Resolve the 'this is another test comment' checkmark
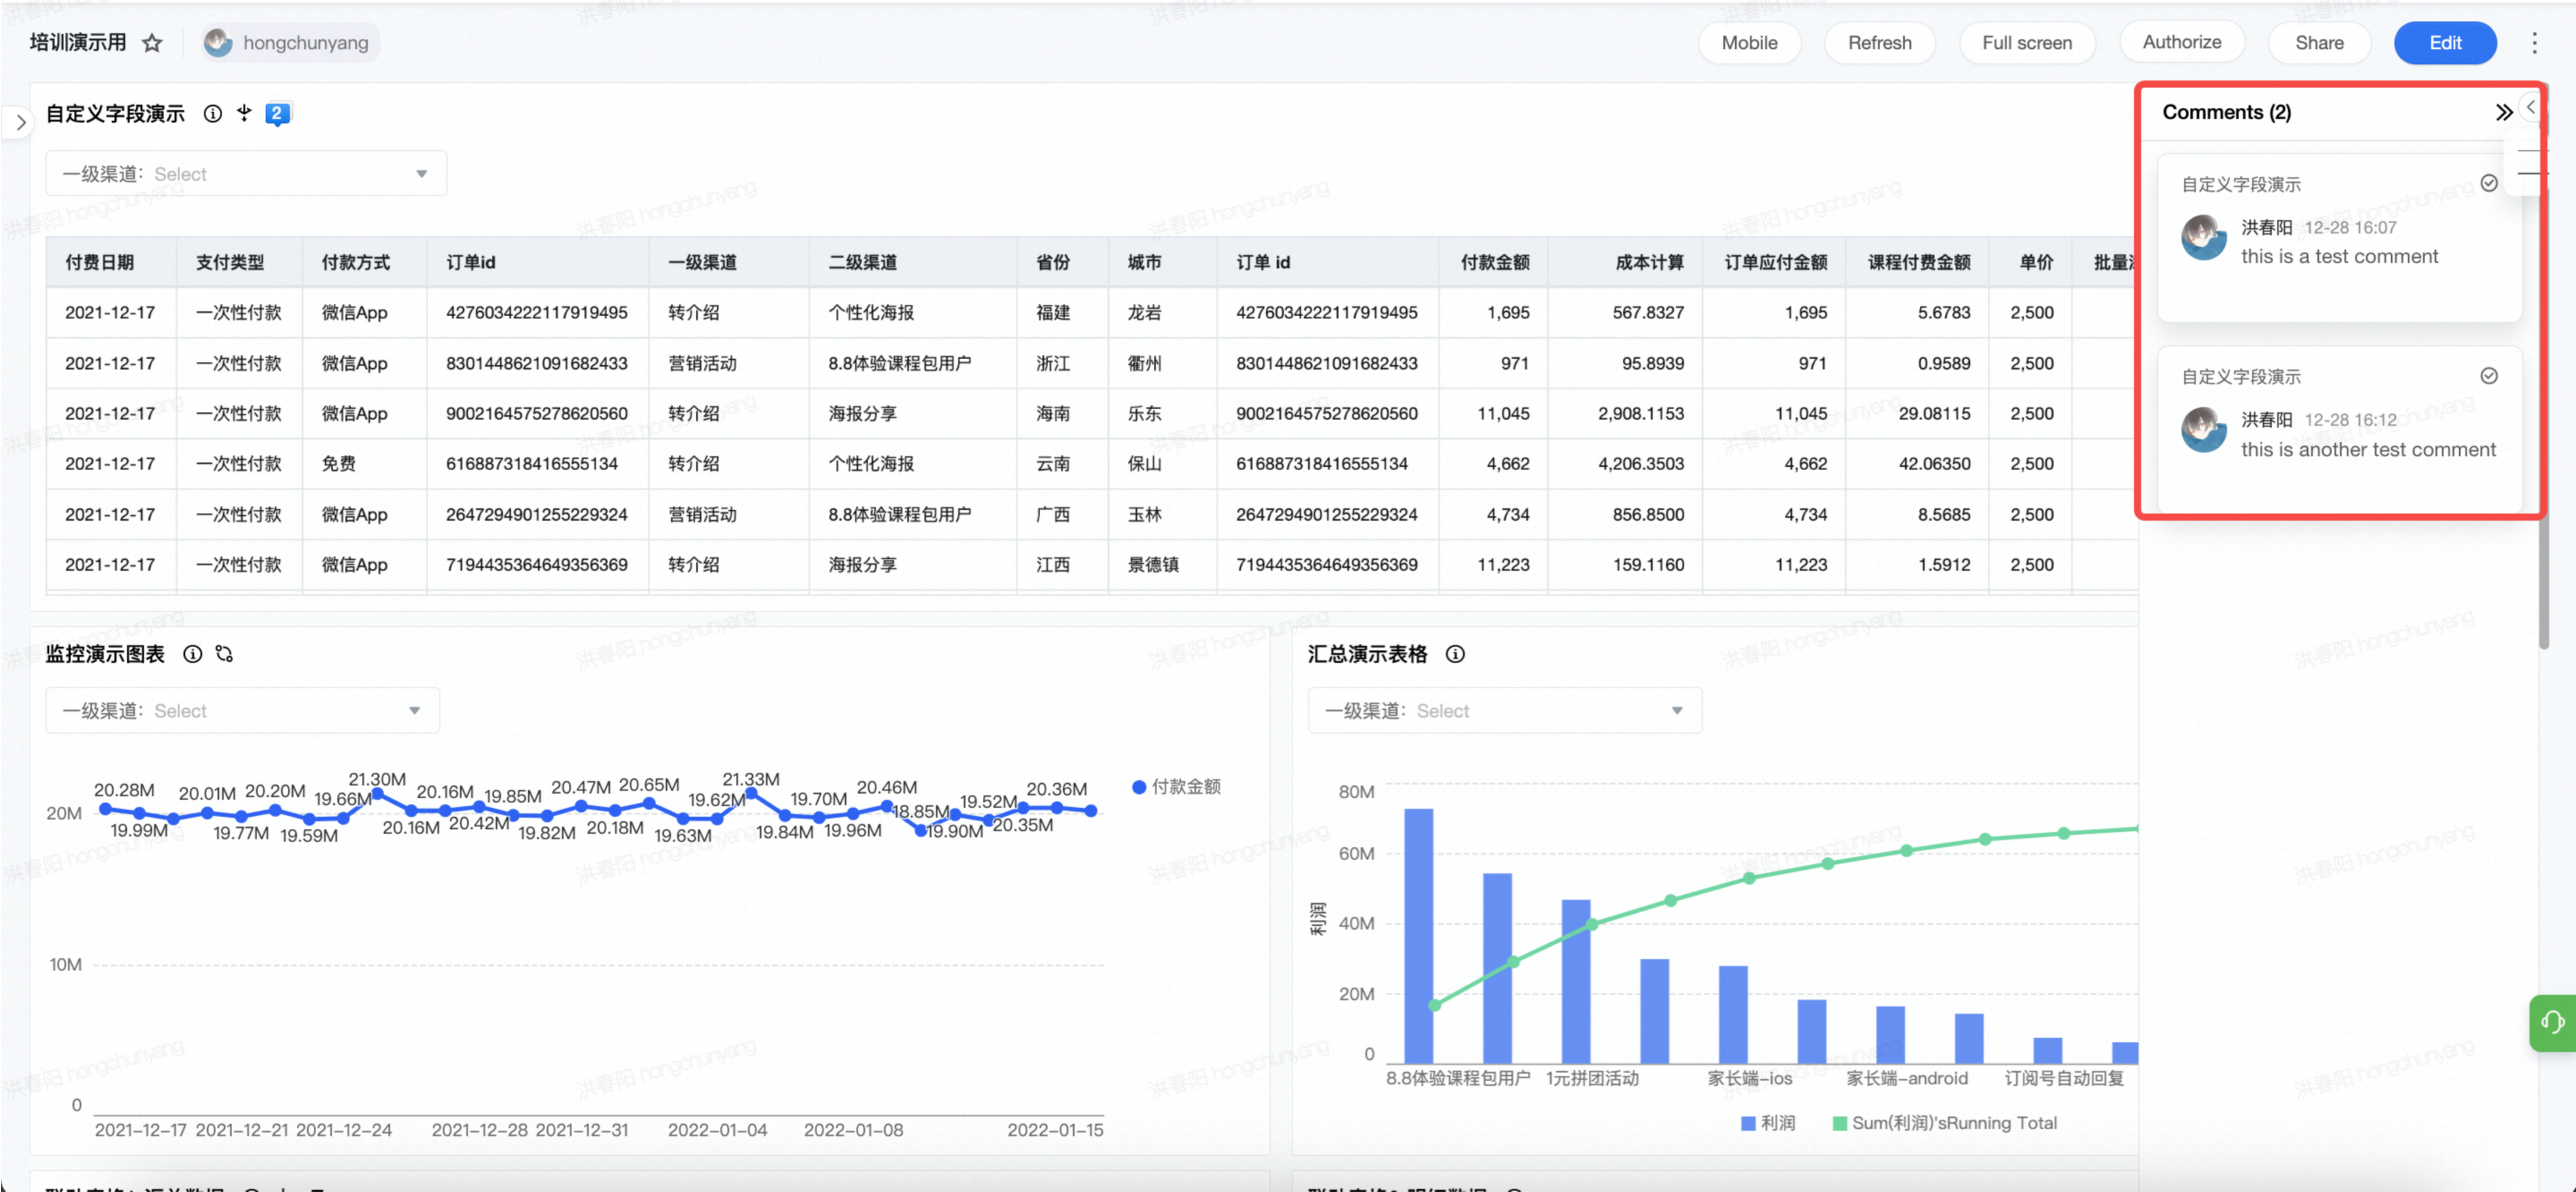The image size is (2576, 1192). pyautogui.click(x=2489, y=376)
